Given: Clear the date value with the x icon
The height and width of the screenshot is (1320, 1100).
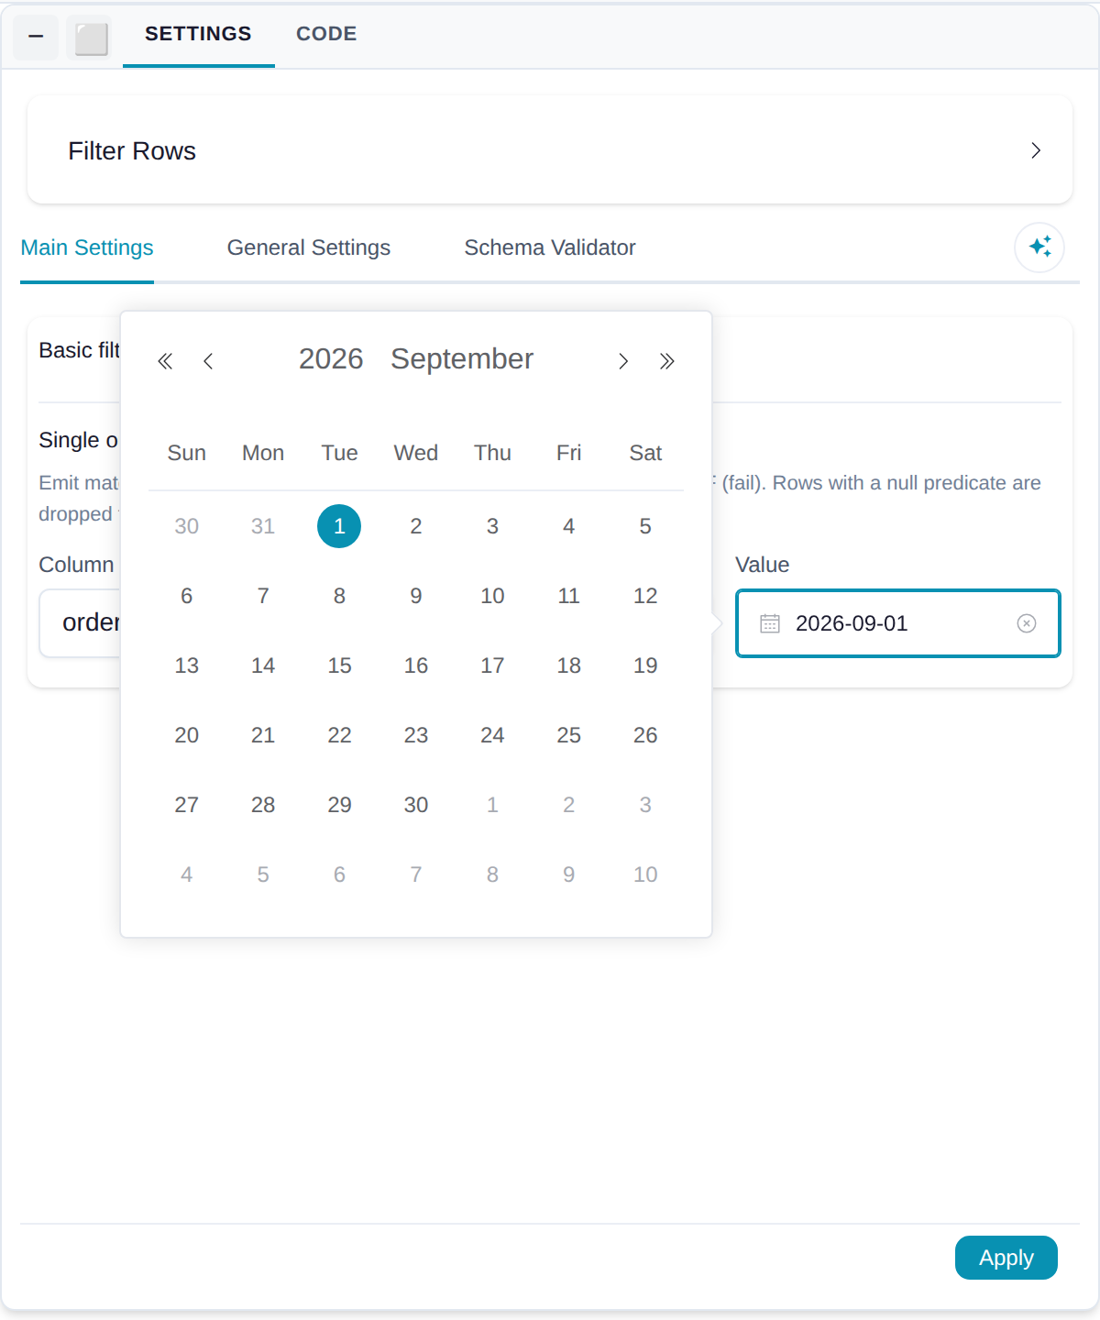Looking at the screenshot, I should 1027,623.
